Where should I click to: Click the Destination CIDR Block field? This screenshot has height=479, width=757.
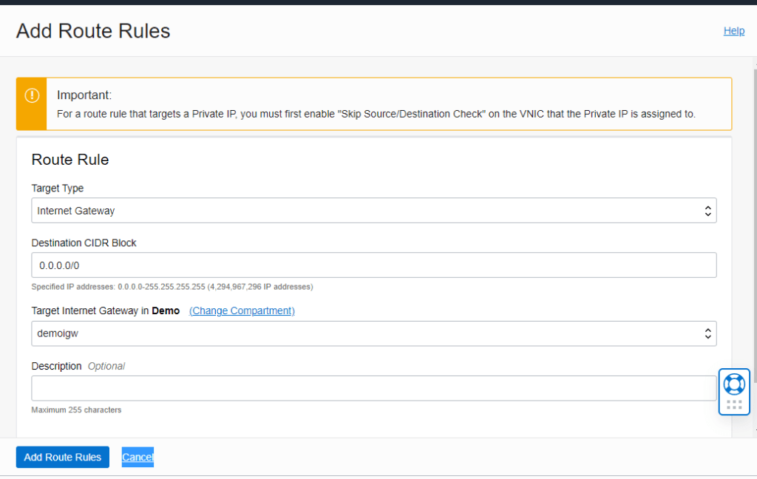pos(373,265)
